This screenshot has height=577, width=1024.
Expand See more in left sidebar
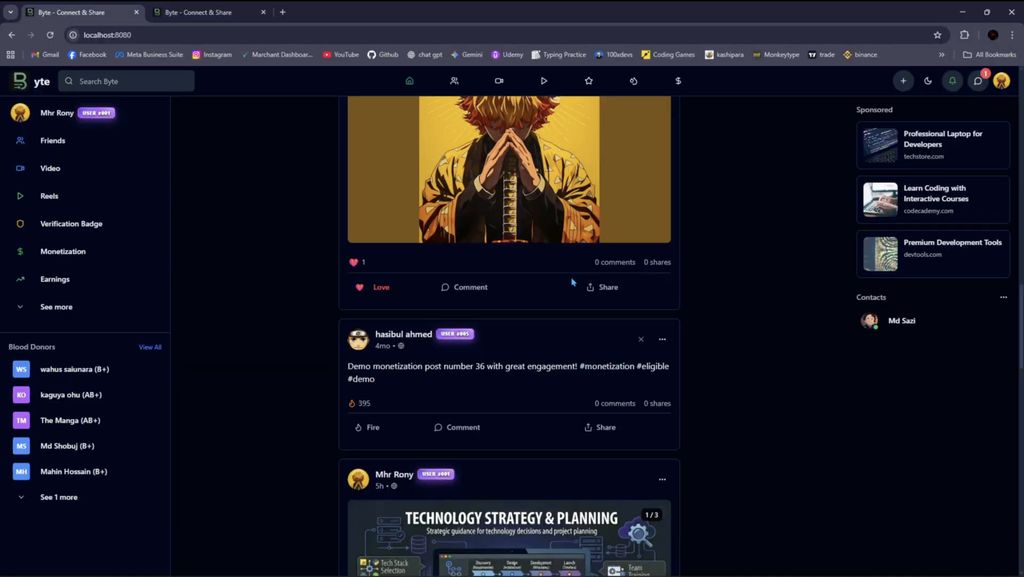coord(56,307)
